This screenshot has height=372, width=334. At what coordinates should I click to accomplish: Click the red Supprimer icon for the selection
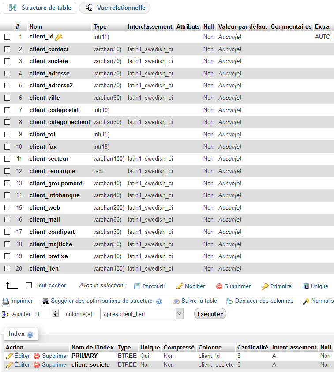pyautogui.click(x=219, y=286)
